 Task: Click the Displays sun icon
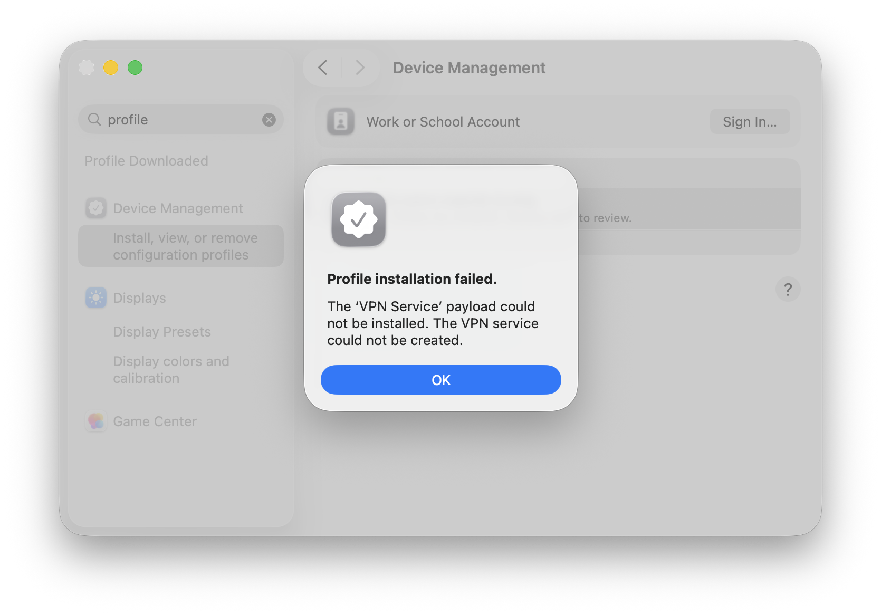click(96, 298)
